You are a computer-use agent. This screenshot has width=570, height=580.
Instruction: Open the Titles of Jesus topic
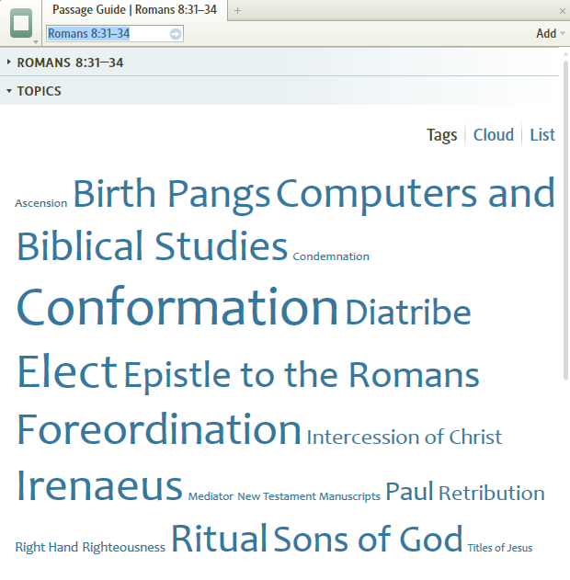pyautogui.click(x=500, y=548)
